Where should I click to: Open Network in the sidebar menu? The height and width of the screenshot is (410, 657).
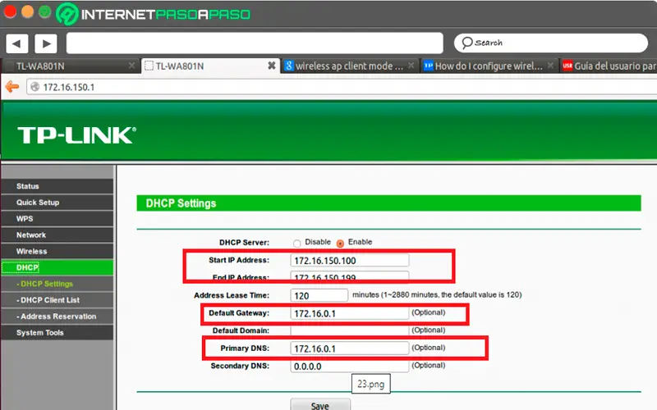click(x=57, y=235)
